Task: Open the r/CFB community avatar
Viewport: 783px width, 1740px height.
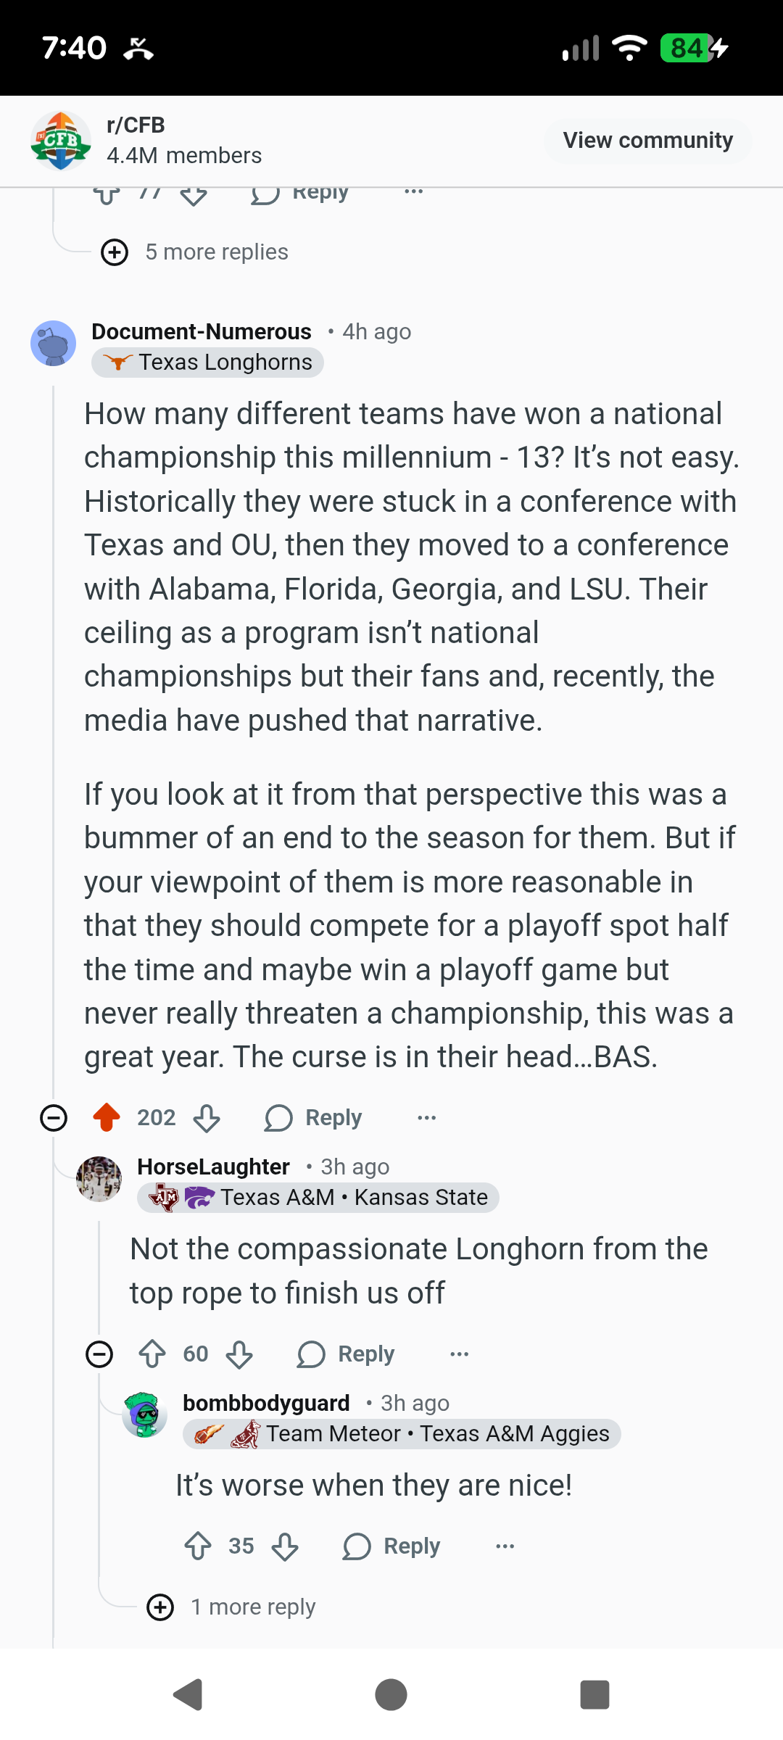Action: 61,141
